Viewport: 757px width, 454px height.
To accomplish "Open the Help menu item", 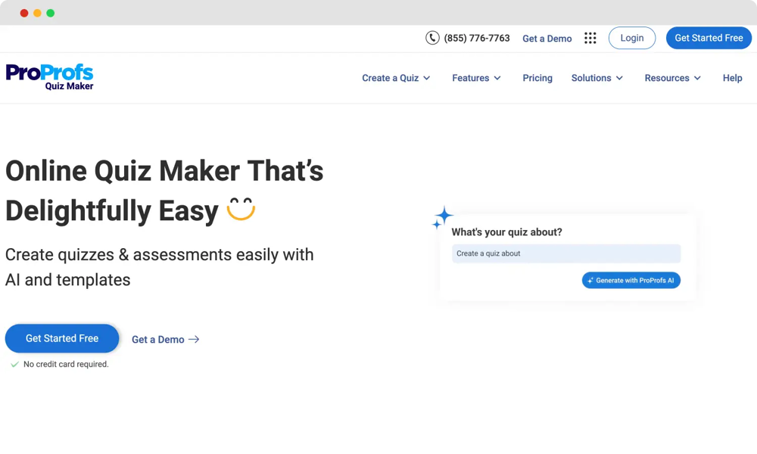I will pos(732,78).
